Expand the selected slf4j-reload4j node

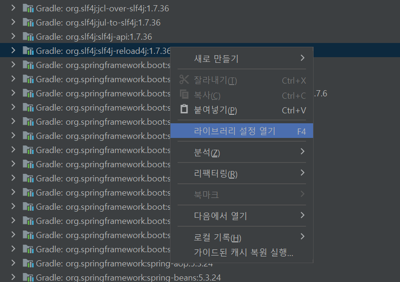[13, 51]
